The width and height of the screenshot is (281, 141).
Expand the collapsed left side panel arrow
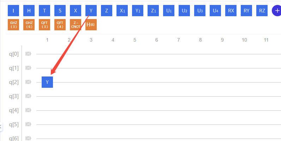(x=1, y=126)
